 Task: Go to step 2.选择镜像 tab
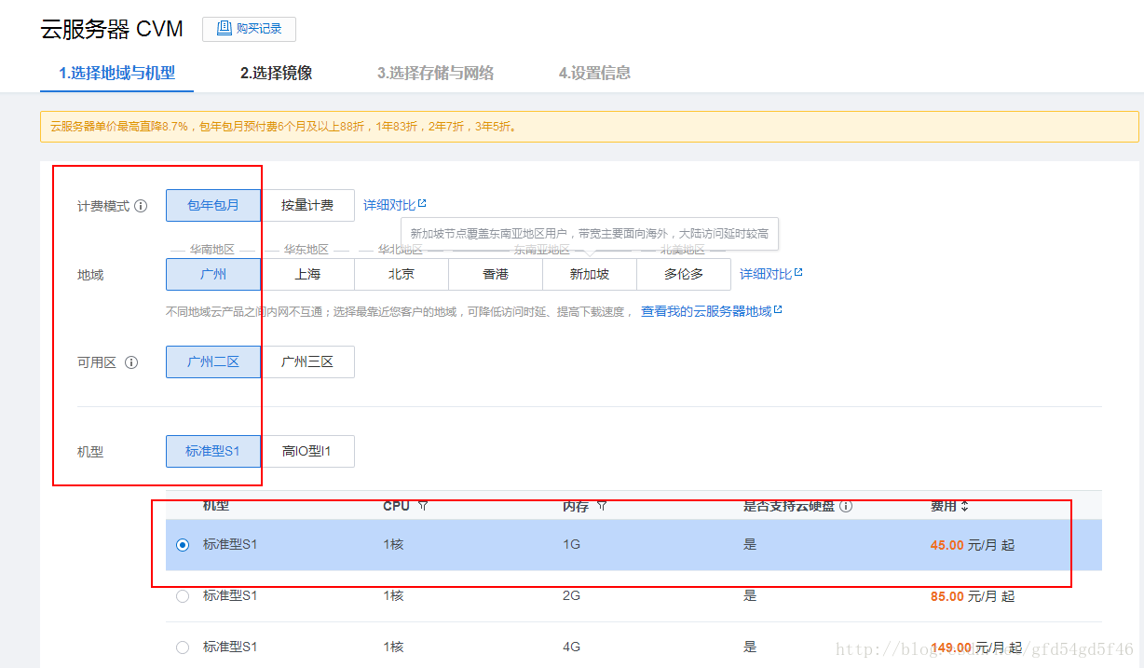[x=276, y=73]
